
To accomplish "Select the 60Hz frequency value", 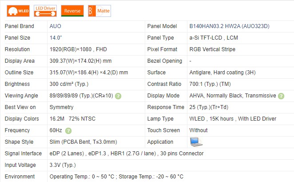I will (x=56, y=130).
